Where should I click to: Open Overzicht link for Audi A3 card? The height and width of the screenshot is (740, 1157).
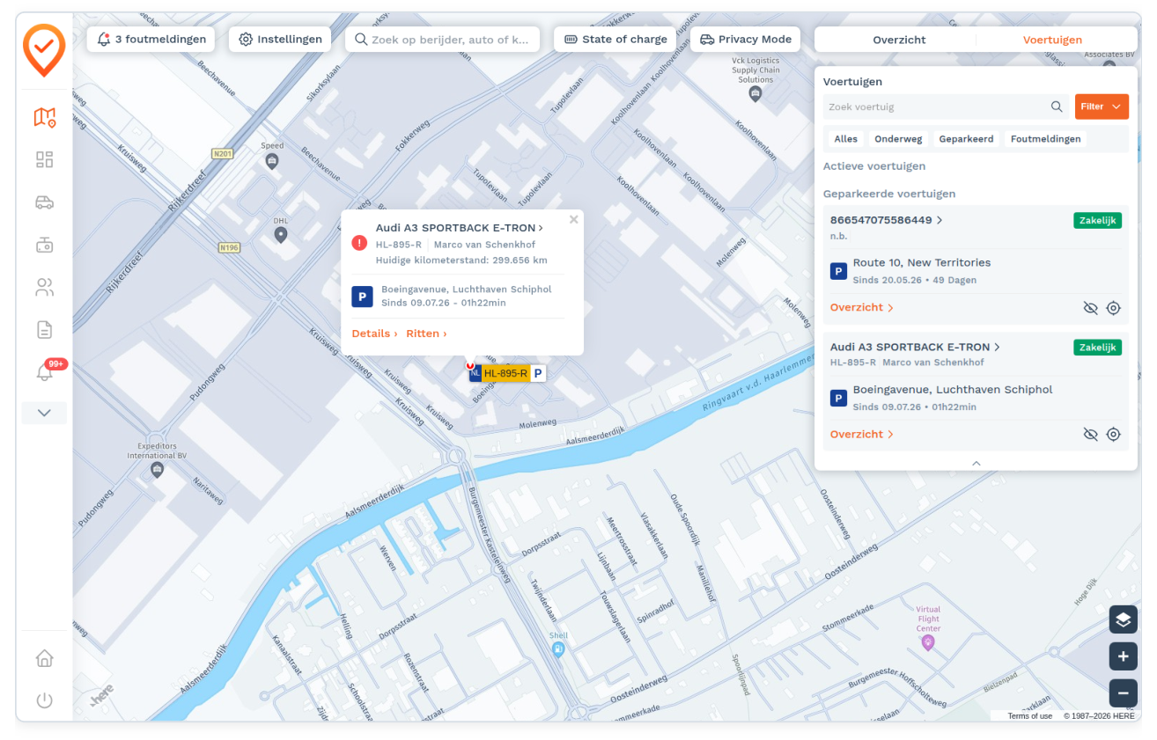pyautogui.click(x=862, y=434)
